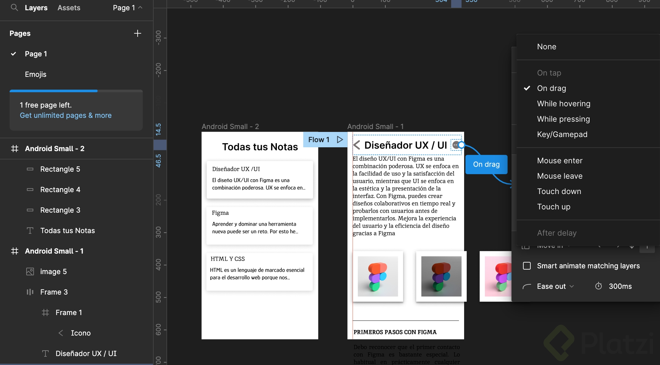Click the 300ms duration field

pyautogui.click(x=620, y=286)
